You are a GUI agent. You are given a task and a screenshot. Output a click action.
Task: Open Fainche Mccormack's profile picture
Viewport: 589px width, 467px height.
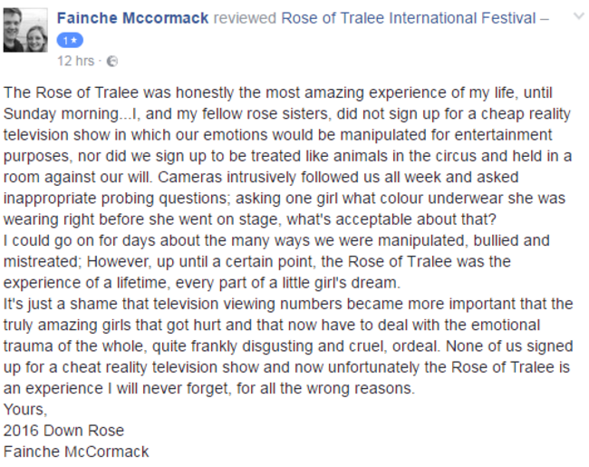(25, 30)
